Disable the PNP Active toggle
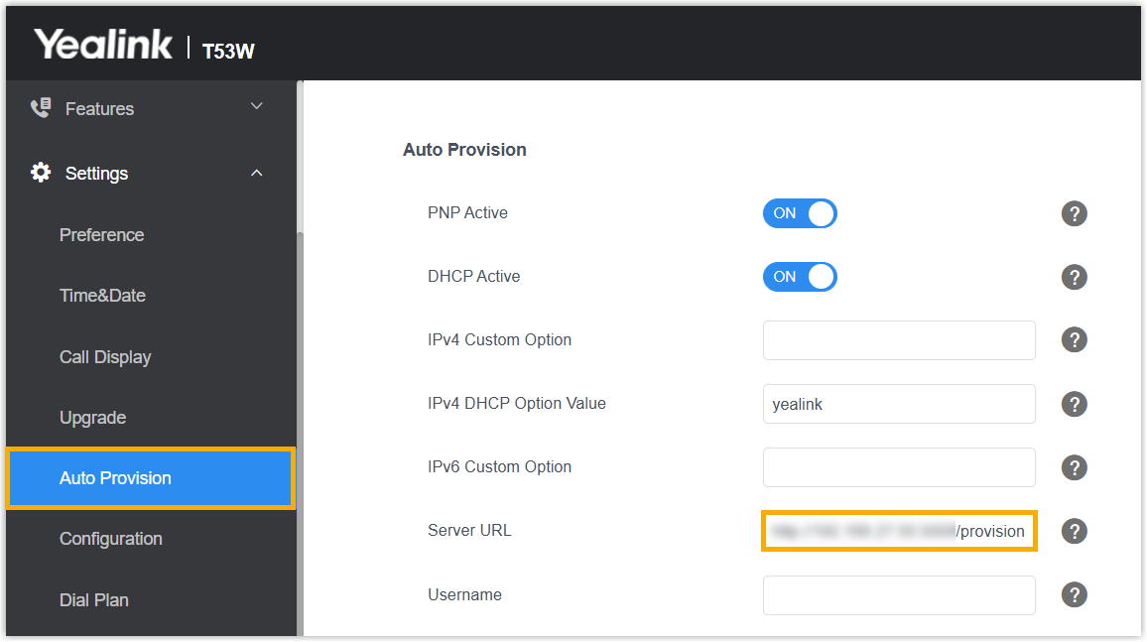The image size is (1147, 642). (x=800, y=213)
